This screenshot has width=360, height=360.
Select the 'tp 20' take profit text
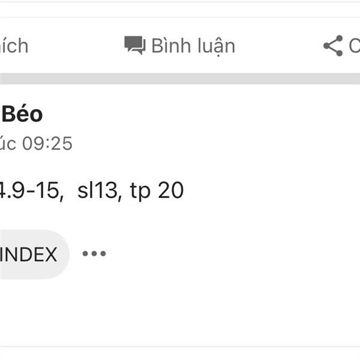point(157,191)
